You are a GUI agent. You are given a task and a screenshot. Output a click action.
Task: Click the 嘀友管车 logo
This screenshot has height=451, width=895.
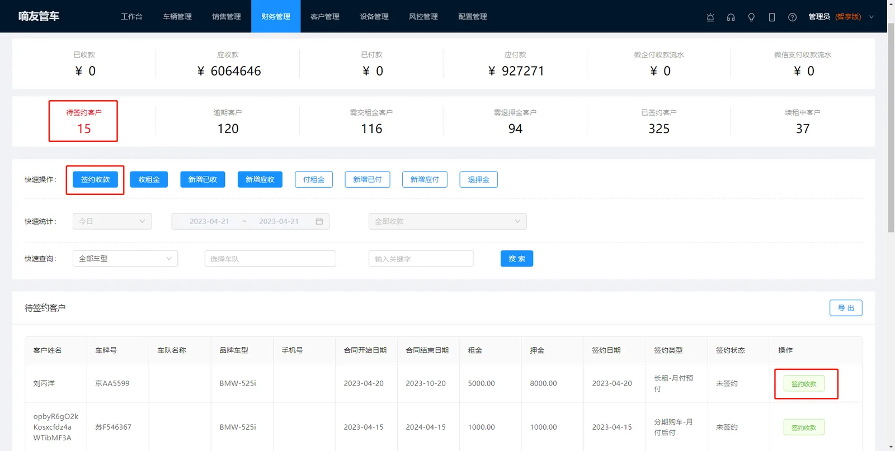click(39, 16)
